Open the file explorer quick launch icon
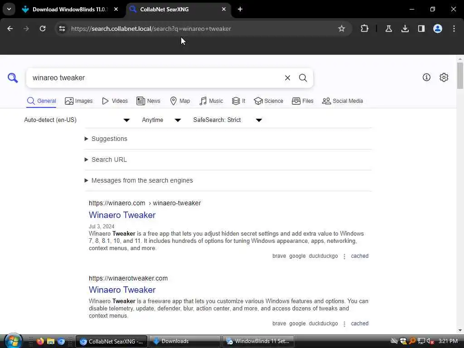 (51, 341)
